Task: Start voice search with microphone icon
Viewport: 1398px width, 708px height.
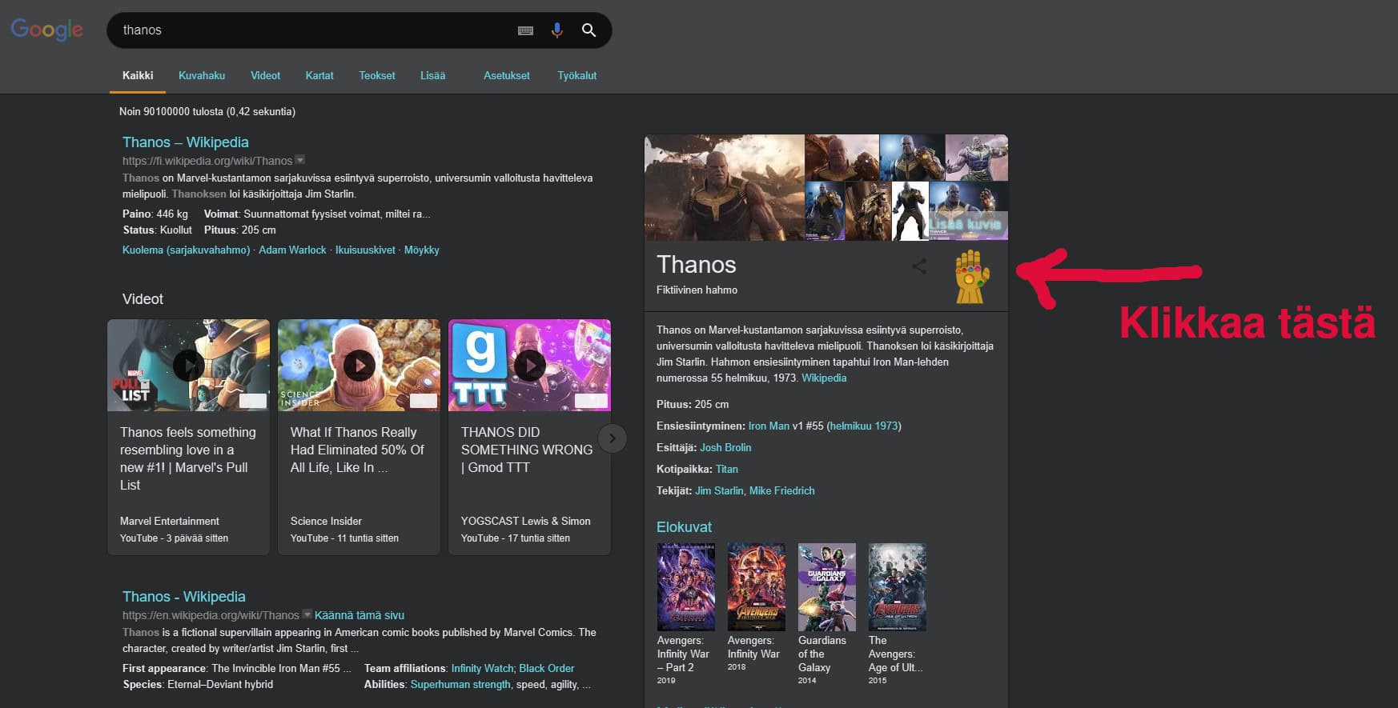Action: [x=556, y=30]
